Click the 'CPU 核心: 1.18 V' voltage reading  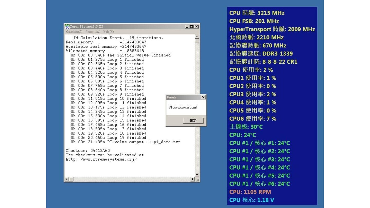pos(252,200)
